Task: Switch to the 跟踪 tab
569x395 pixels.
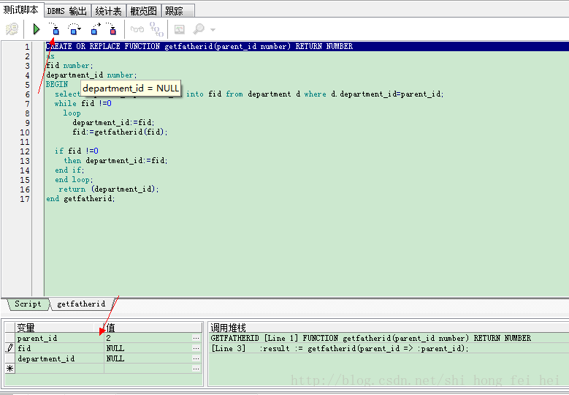Action: point(174,11)
